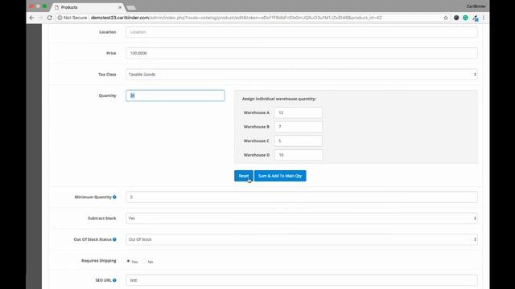This screenshot has height=289, width=515.
Task: Click the Reset button
Action: pyautogui.click(x=243, y=176)
